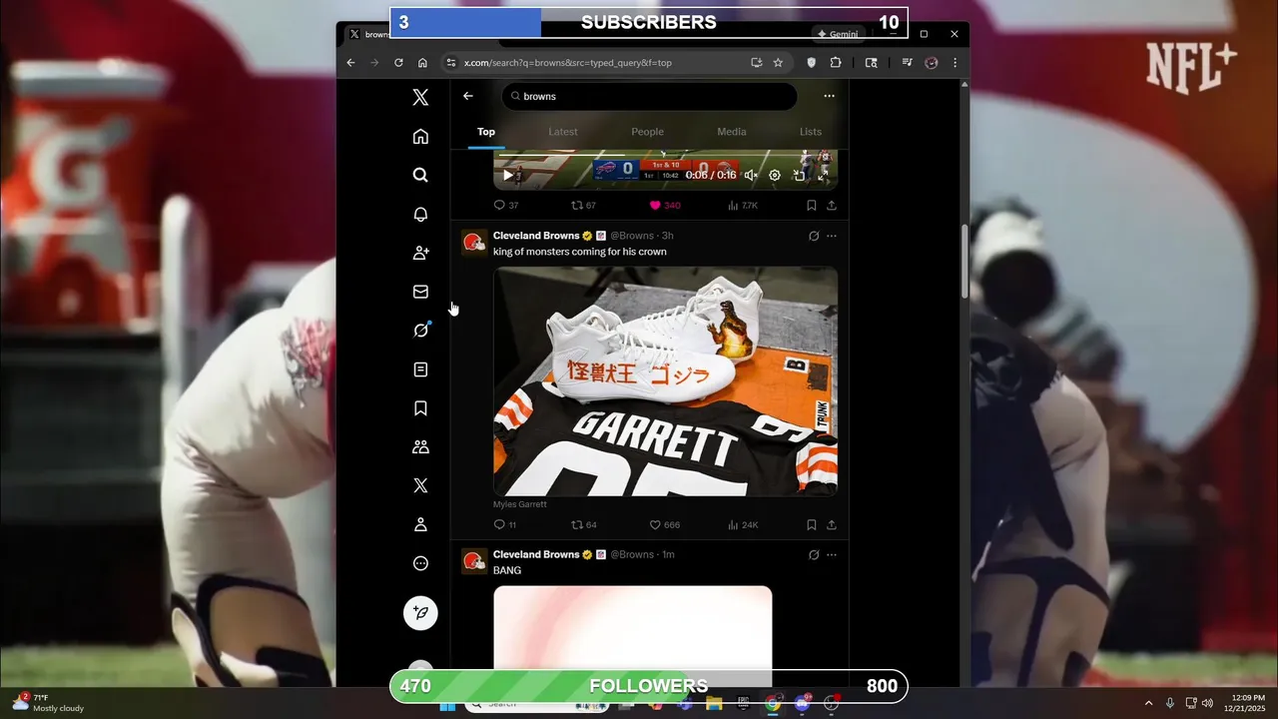This screenshot has width=1278, height=719.
Task: Switch to the Lists tab
Action: point(811,132)
